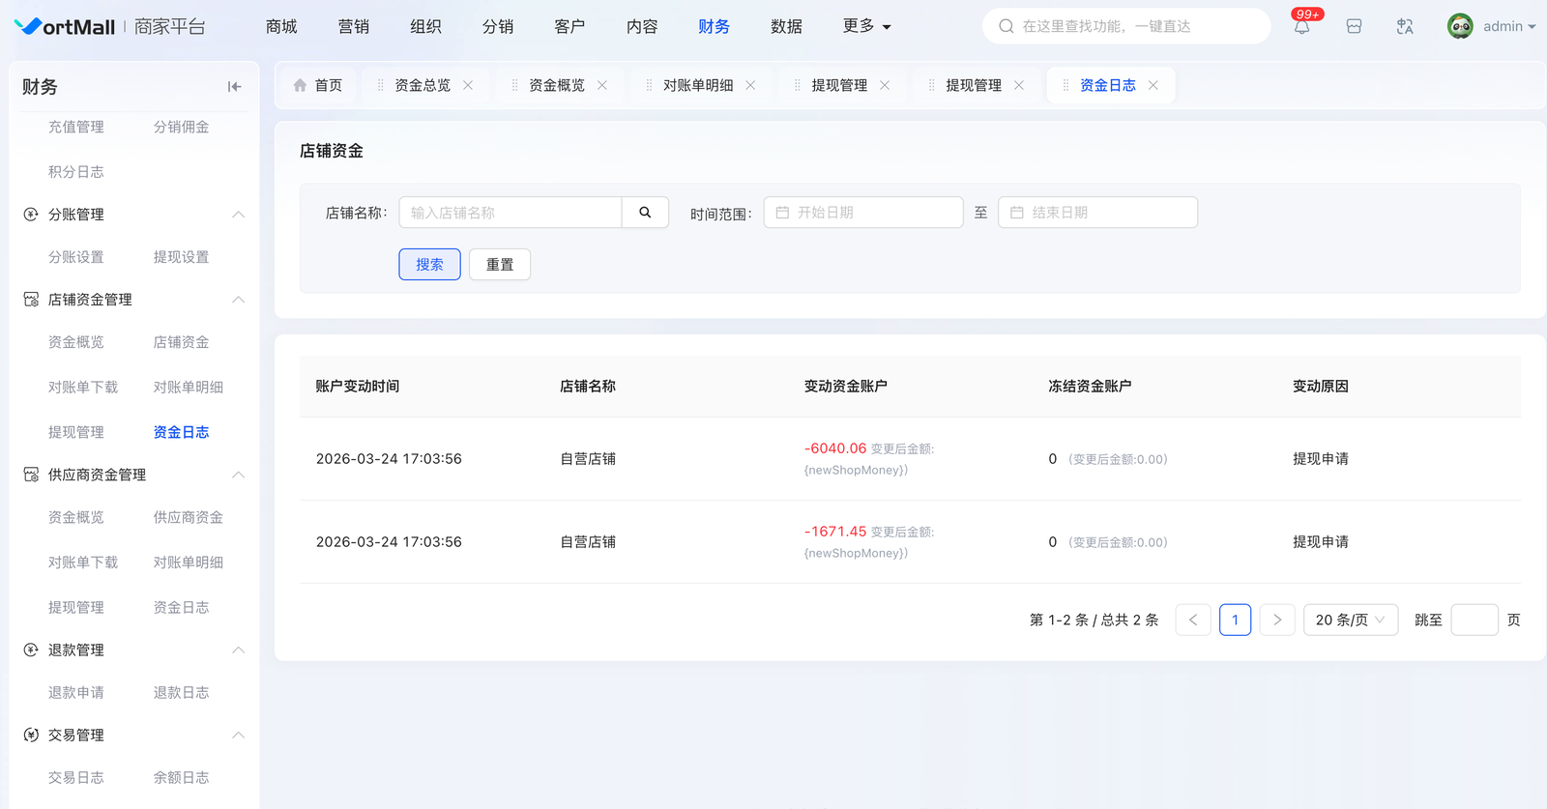Close the 资金总览 tab
The width and height of the screenshot is (1547, 809).
468,85
